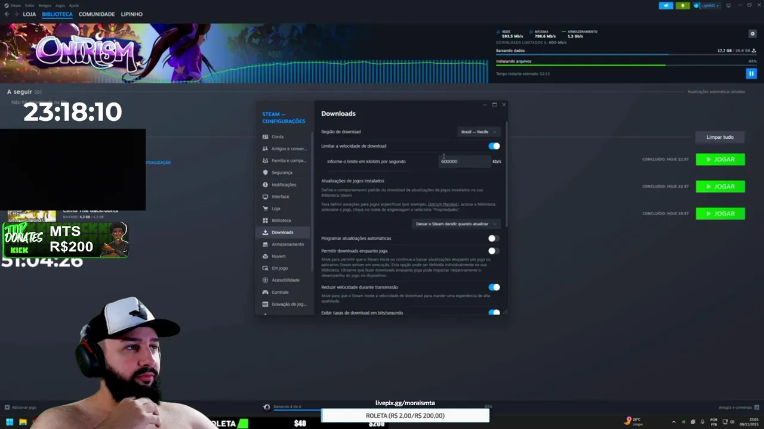Click the Atualizações automáticas ativadas text
This screenshot has width=764, height=429.
click(716, 92)
